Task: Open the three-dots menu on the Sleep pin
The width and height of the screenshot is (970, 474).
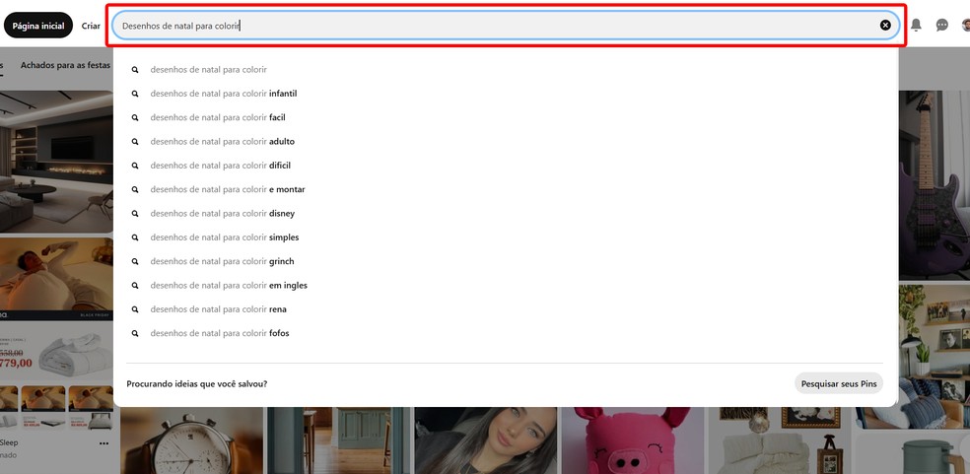Action: 104,443
